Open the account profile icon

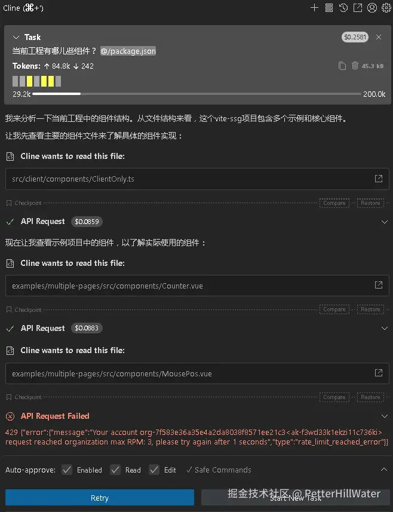coord(371,8)
